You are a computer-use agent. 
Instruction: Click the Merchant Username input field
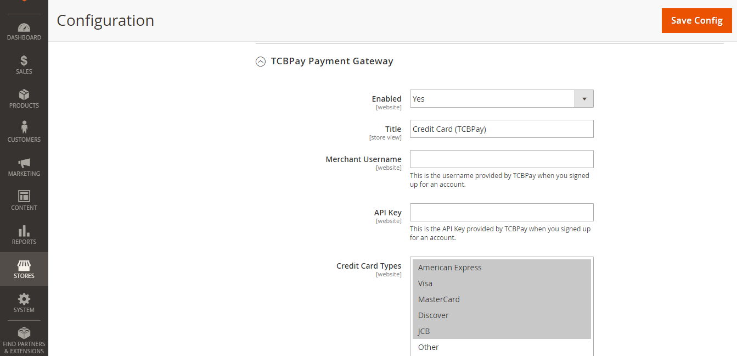pyautogui.click(x=502, y=159)
